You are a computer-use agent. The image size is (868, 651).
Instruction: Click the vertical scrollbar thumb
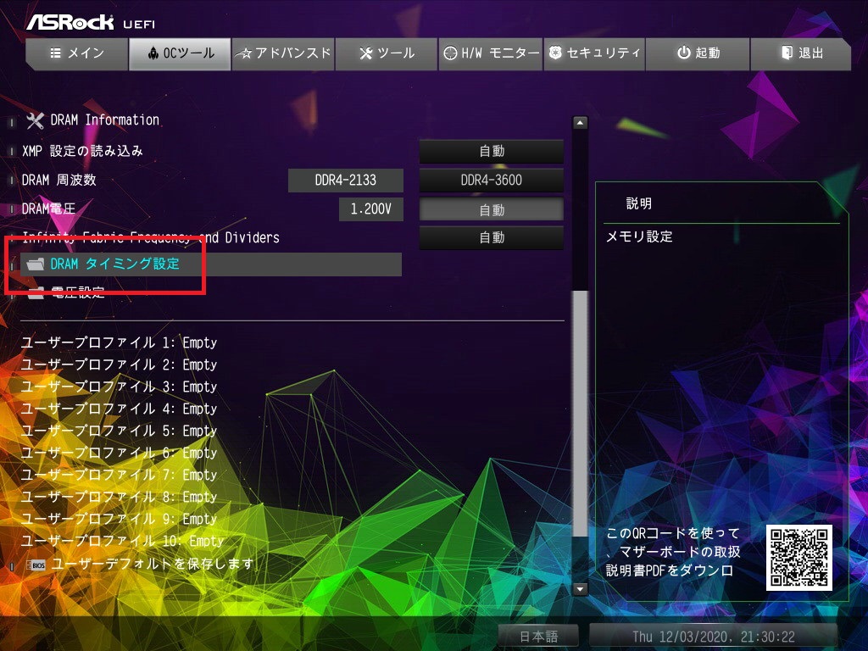(x=580, y=414)
